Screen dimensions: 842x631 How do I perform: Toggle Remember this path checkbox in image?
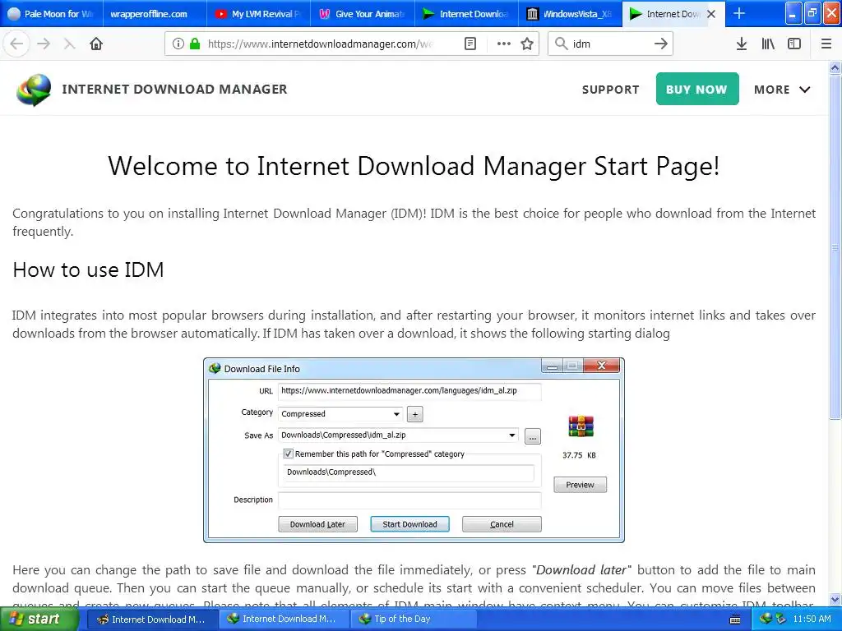click(x=289, y=454)
